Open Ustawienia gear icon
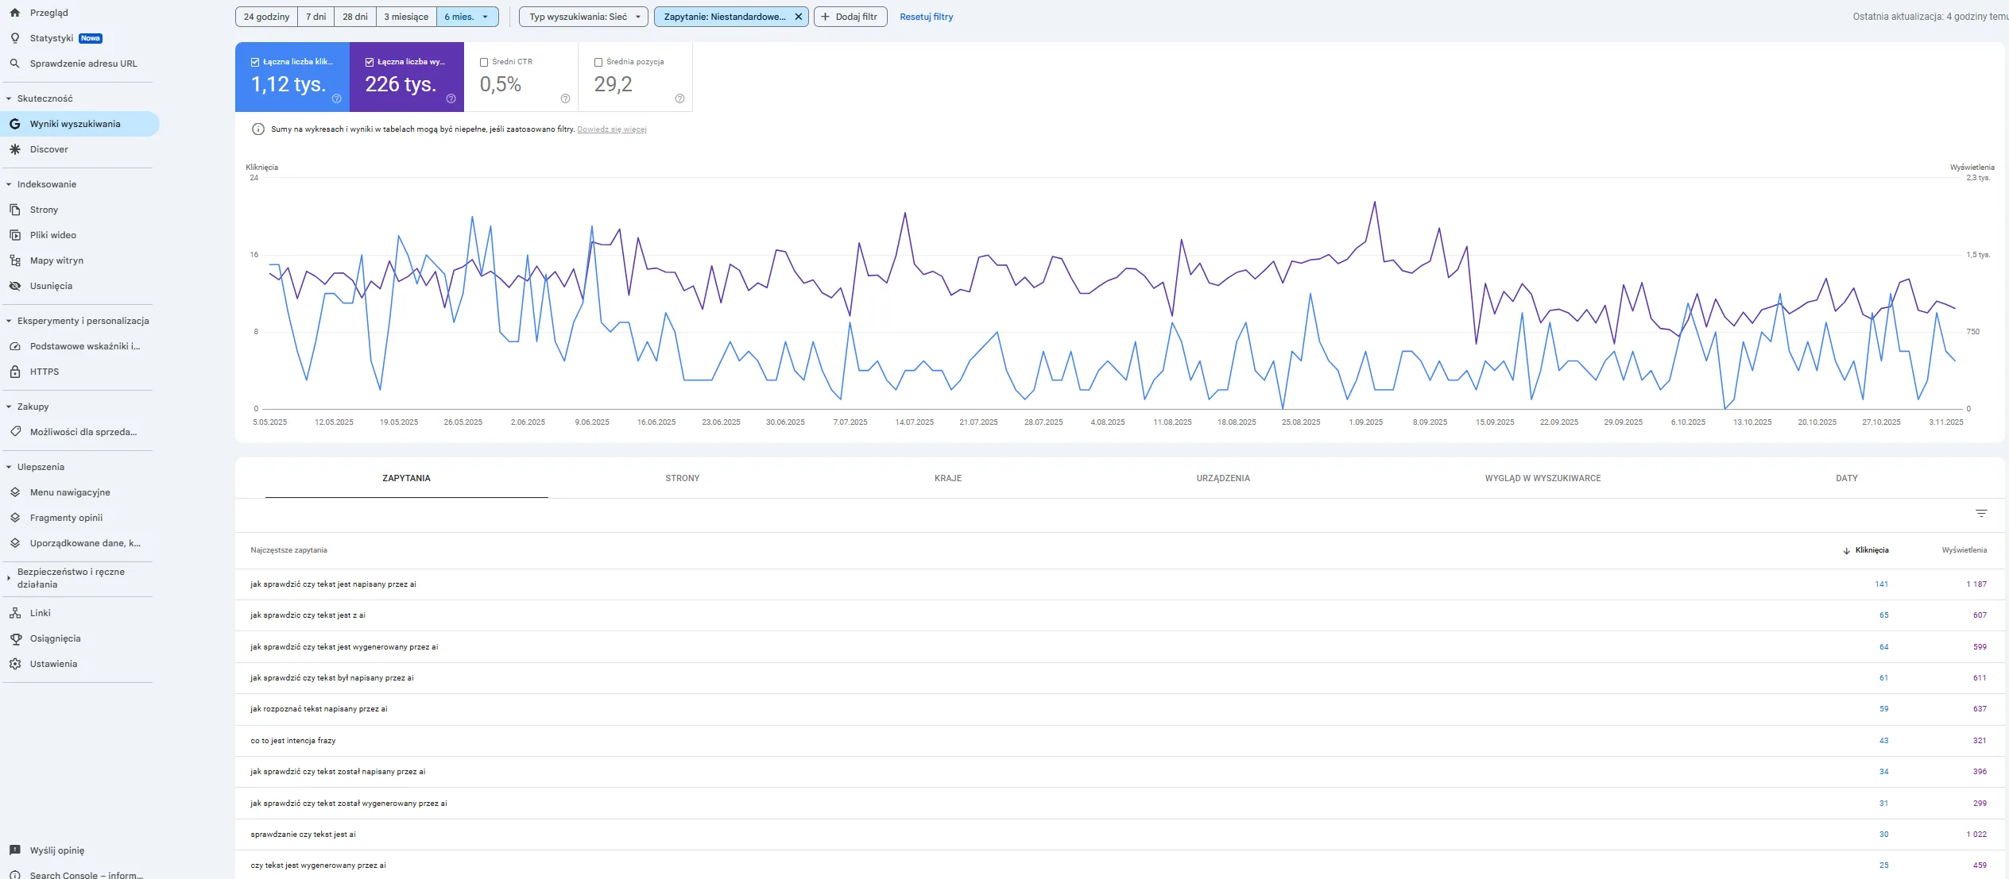2009x879 pixels. click(14, 664)
